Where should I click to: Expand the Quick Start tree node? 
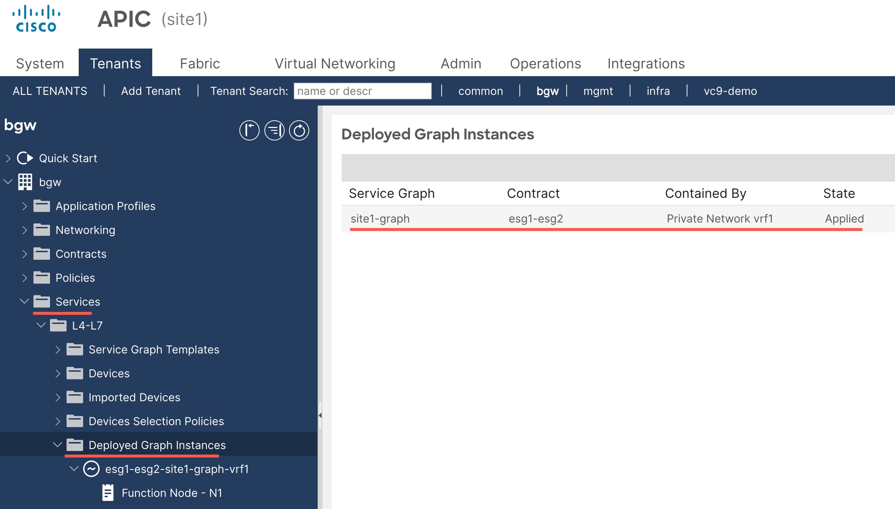pyautogui.click(x=8, y=158)
